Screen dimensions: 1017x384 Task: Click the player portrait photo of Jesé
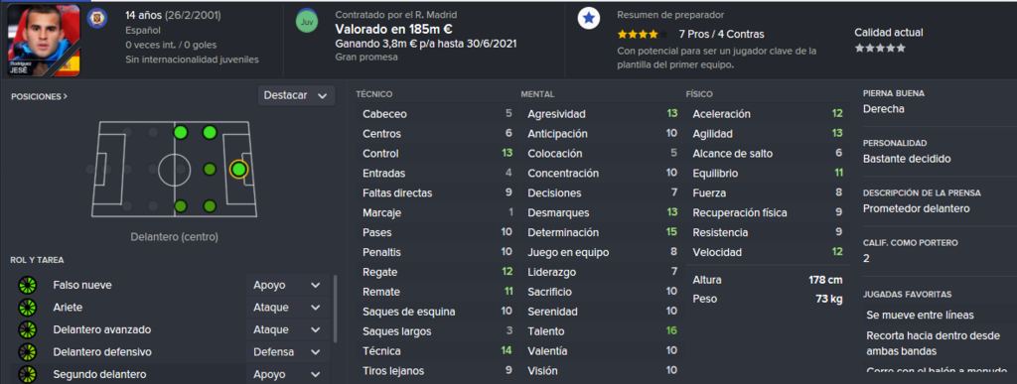click(x=44, y=40)
